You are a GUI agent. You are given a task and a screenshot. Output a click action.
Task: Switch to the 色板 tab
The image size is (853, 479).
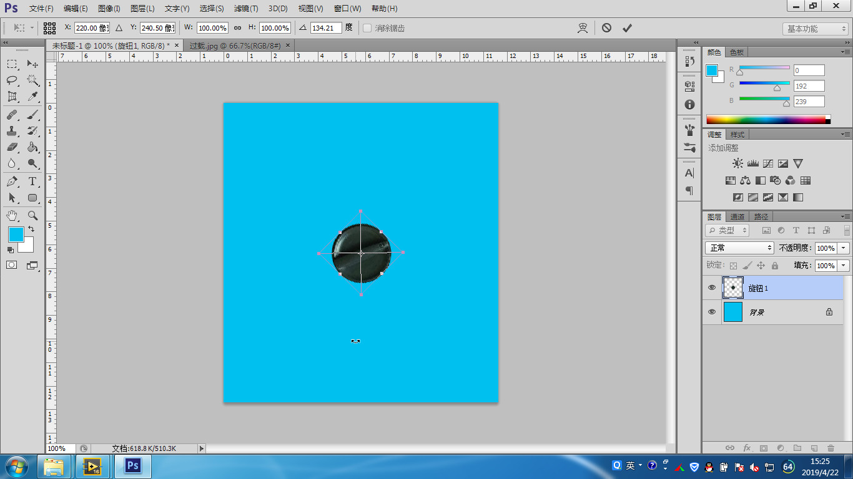coord(737,52)
